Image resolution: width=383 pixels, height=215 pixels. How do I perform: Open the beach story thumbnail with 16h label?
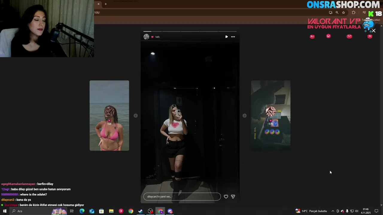[109, 116]
